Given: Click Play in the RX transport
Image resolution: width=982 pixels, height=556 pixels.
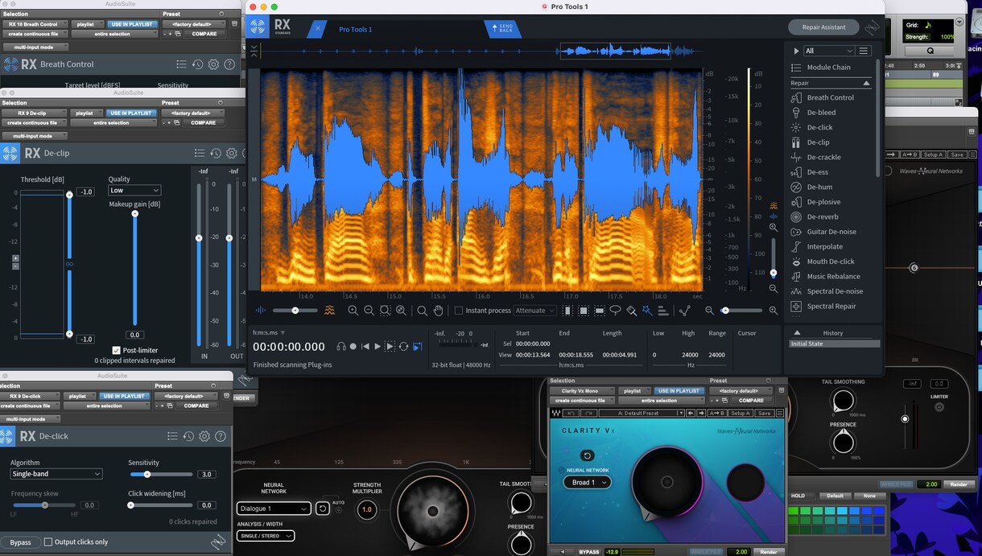Looking at the screenshot, I should click(x=377, y=347).
